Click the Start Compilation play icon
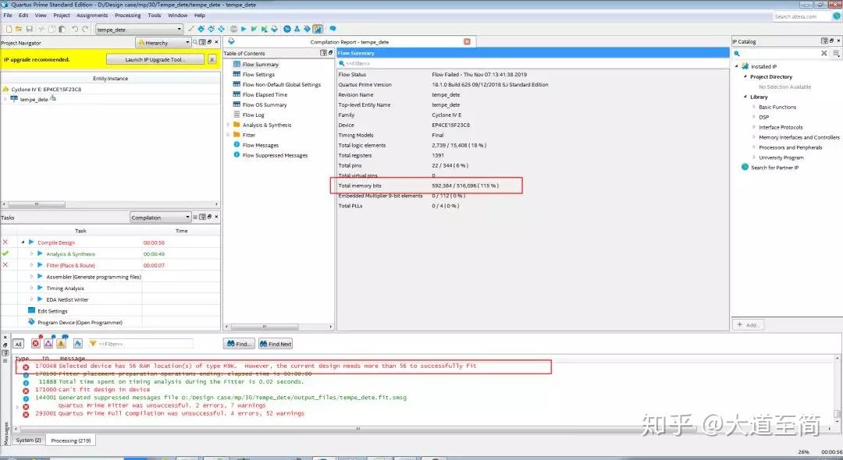Screen dimensions: 843x460 [244, 29]
